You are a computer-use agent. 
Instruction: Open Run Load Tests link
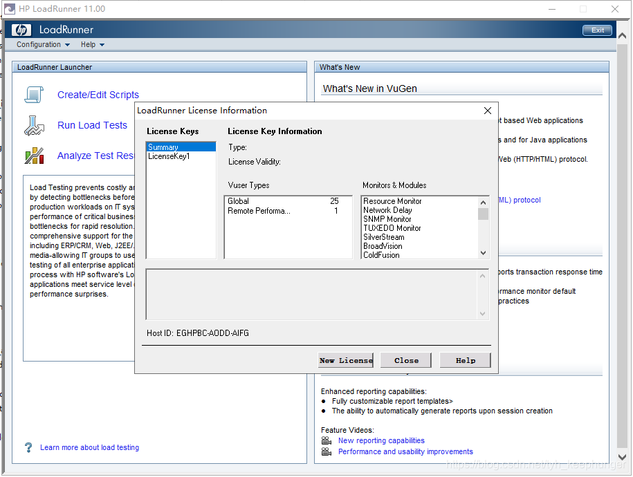point(92,125)
